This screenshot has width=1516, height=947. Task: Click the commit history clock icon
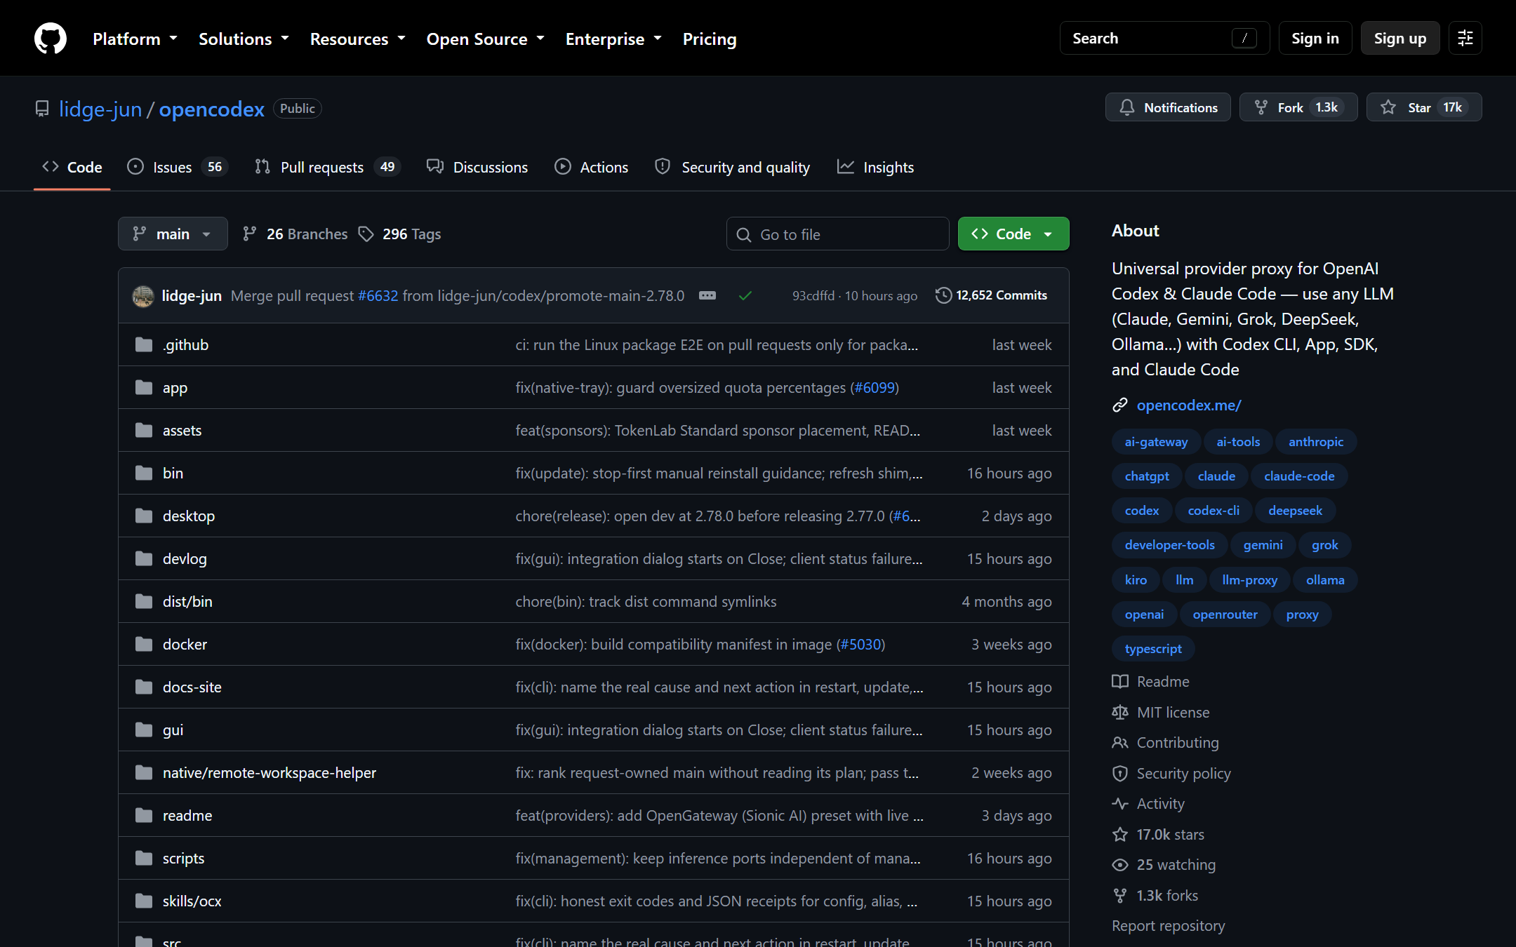click(943, 295)
